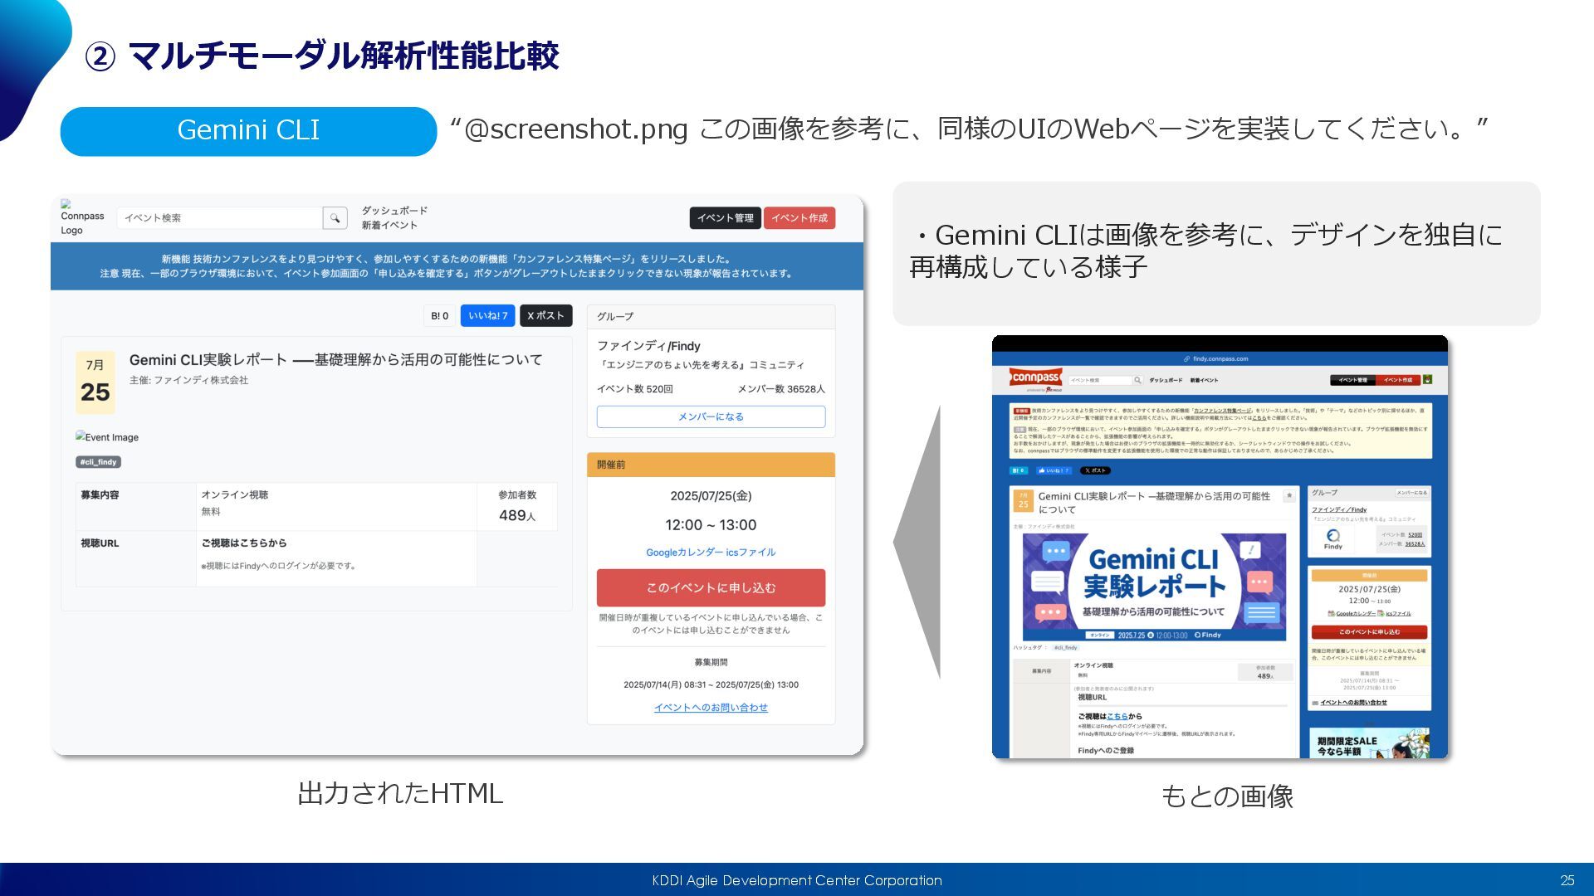This screenshot has height=896, width=1594.
Task: Click the black イベント管理 button in output HTML
Action: 725,218
